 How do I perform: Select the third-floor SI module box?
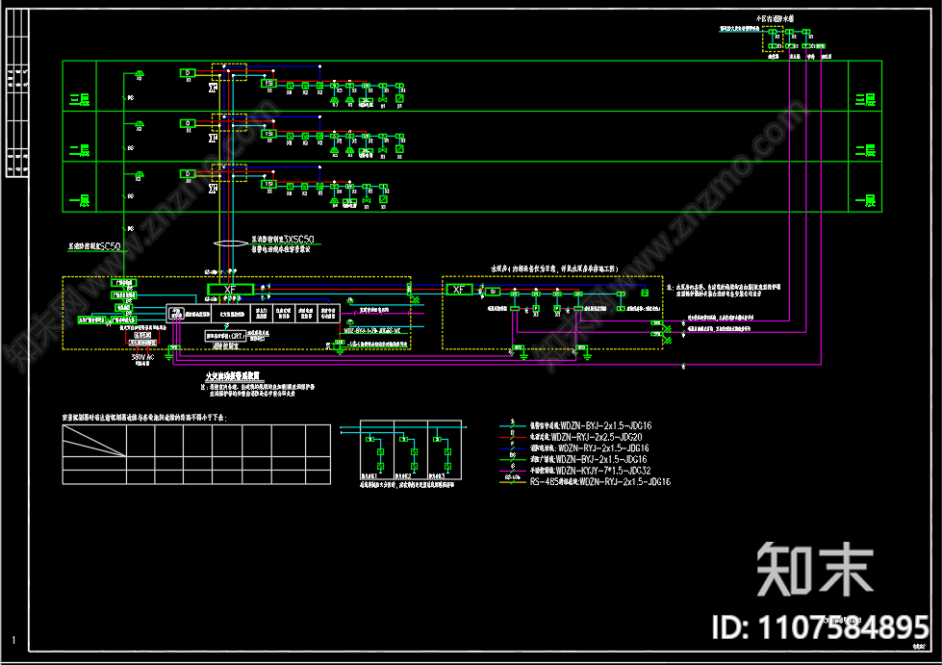[269, 84]
